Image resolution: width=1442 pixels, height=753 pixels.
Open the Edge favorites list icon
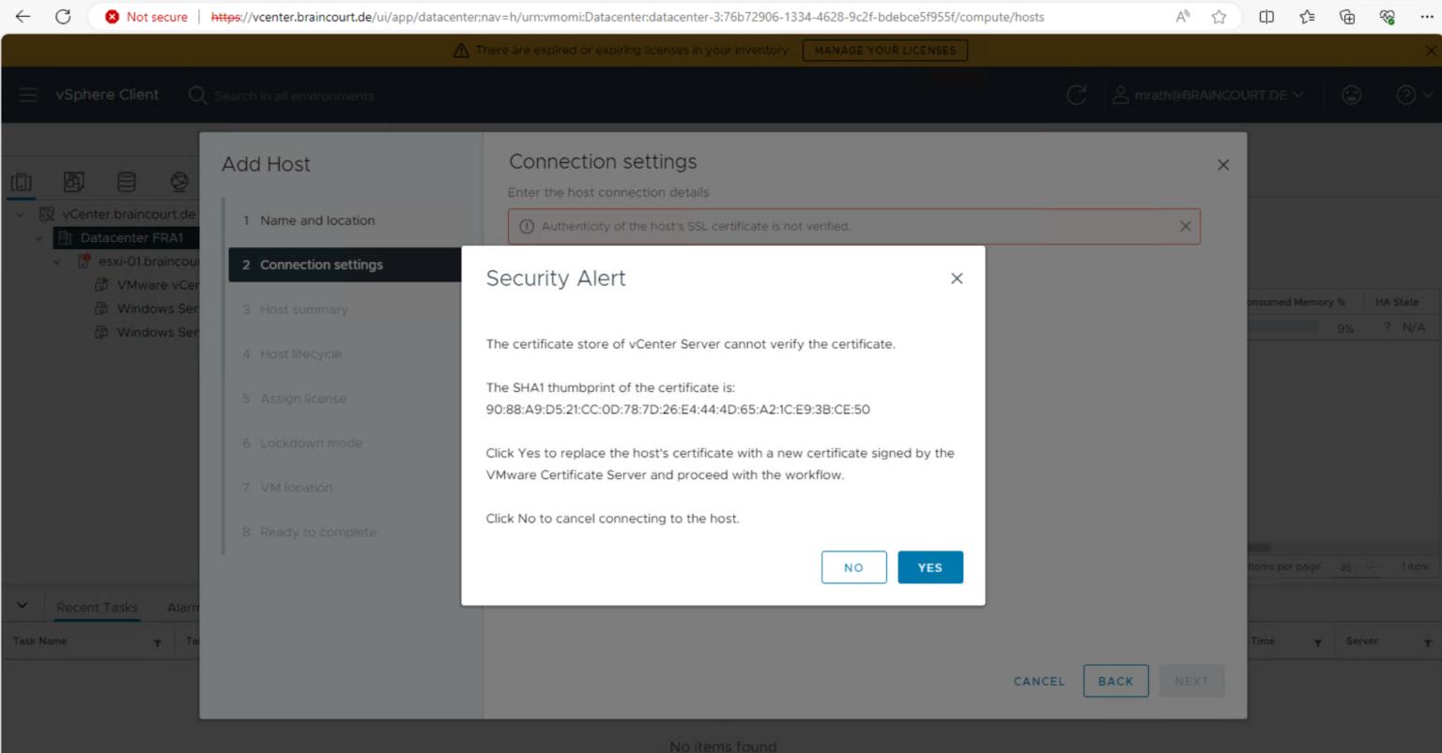coord(1307,17)
